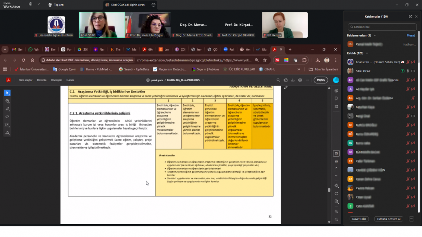Screen dimensions: 422x237
Task: Toggle the host's muted microphone icon
Action: (x=408, y=62)
